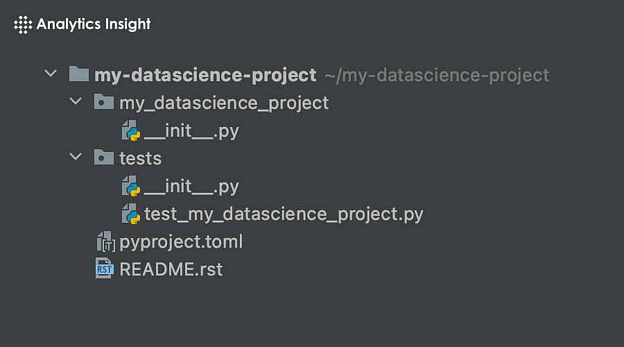Screen dimensions: 624x347
Task: Collapse the tests folder chevron
Action: [x=76, y=158]
